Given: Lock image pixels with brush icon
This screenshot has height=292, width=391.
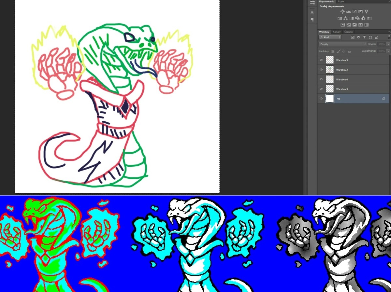Looking at the screenshot, I should coord(339,51).
